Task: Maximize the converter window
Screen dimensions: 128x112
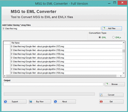Action: pos(115,3)
